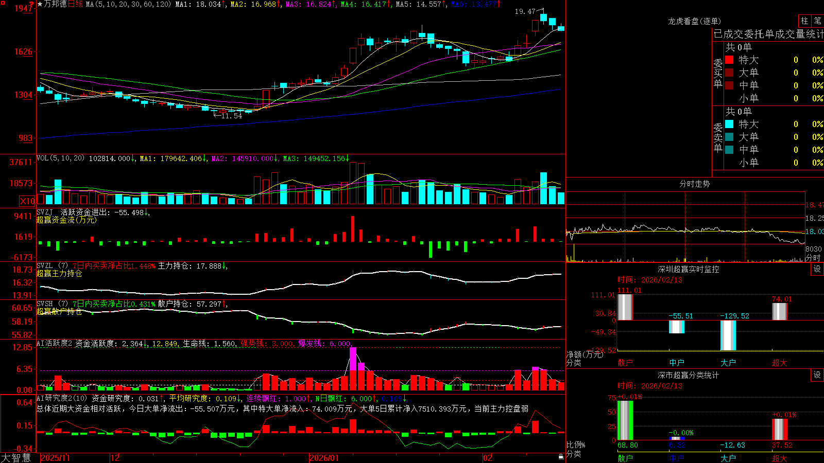Open MA(5,10,20,30,60,120) indicator parameters

(x=128, y=4)
